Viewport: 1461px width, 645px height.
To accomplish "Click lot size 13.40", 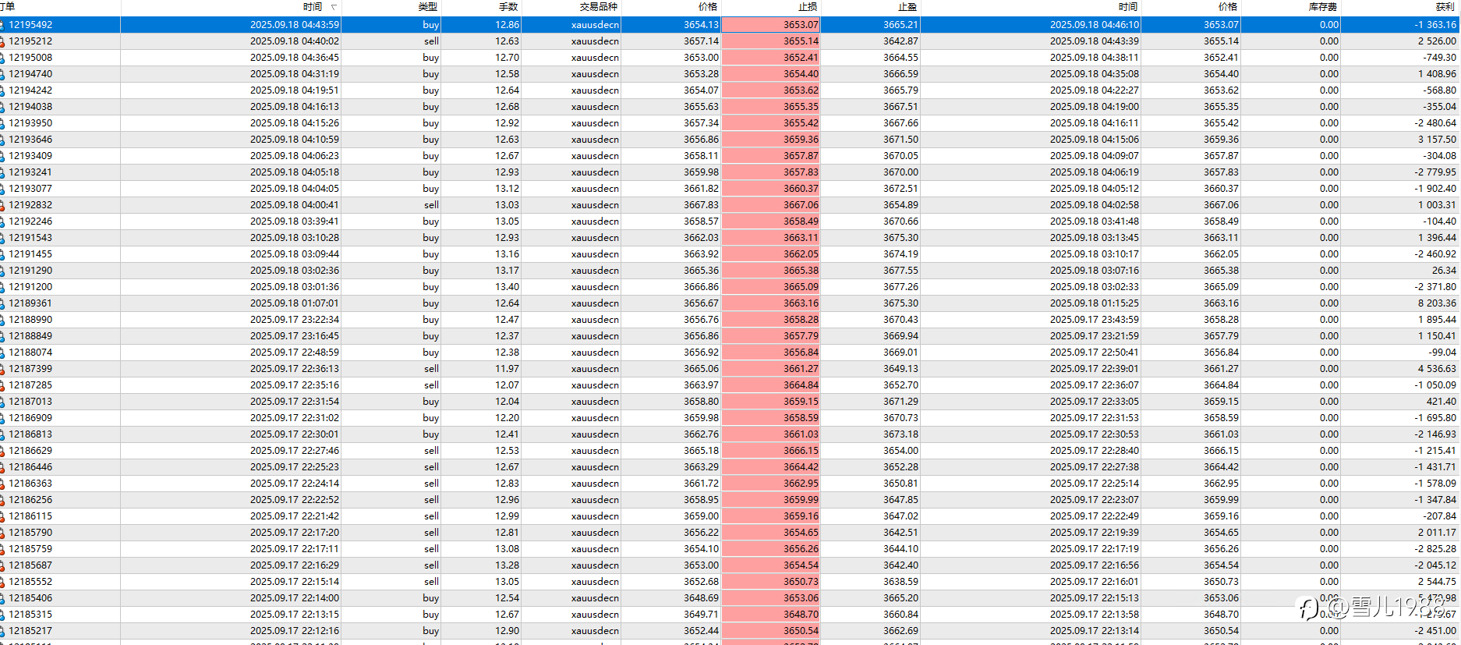I will pos(507,287).
